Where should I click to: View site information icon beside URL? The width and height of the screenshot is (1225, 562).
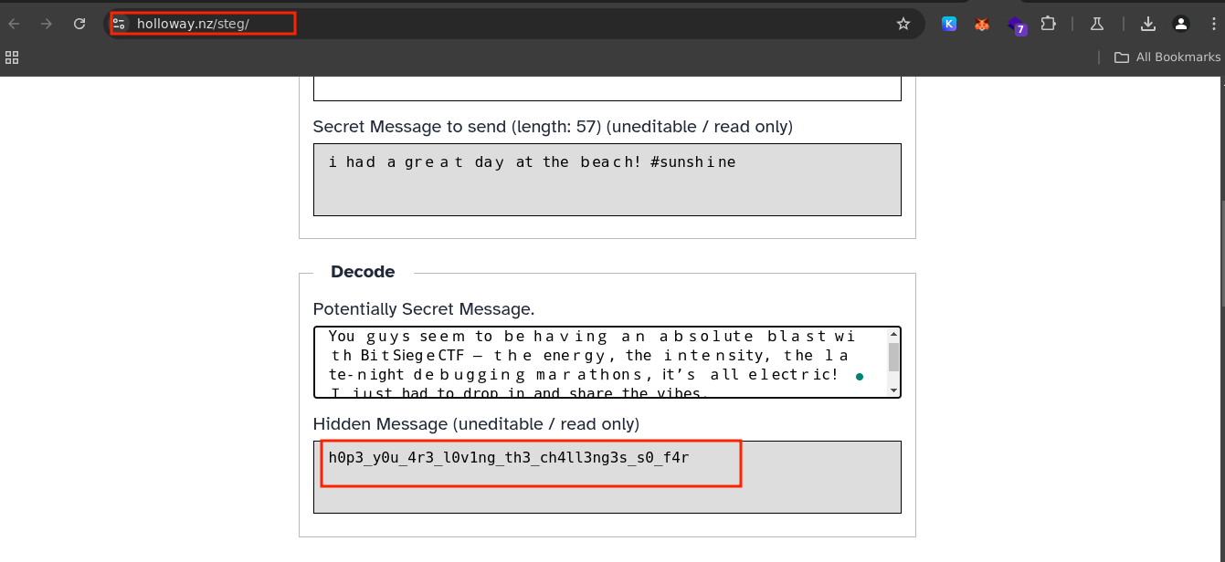point(119,24)
